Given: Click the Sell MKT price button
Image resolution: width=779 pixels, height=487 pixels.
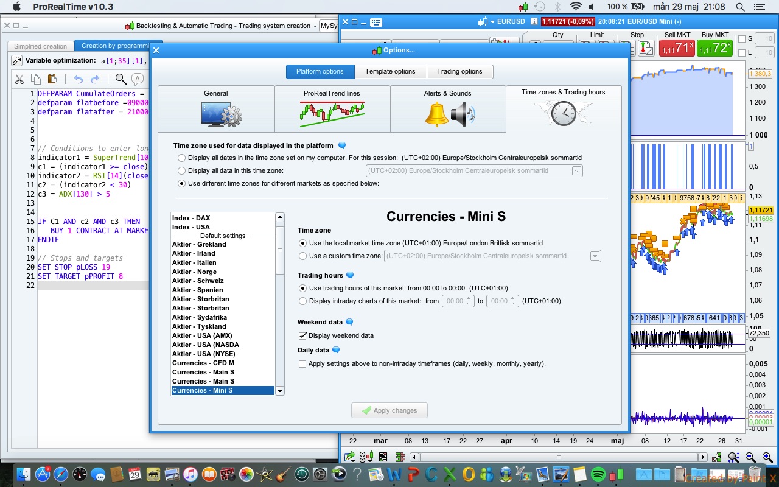Looking at the screenshot, I should point(677,48).
